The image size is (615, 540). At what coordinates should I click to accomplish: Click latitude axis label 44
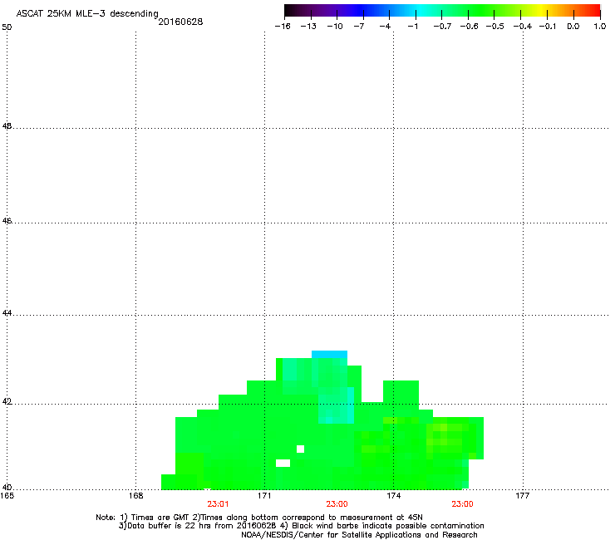click(x=7, y=313)
